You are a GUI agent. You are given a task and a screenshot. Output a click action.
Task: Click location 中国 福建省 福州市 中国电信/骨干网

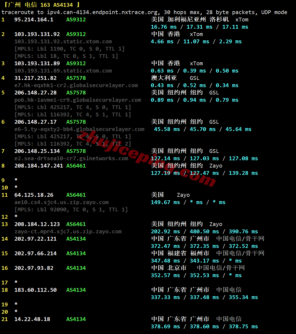click(208, 253)
